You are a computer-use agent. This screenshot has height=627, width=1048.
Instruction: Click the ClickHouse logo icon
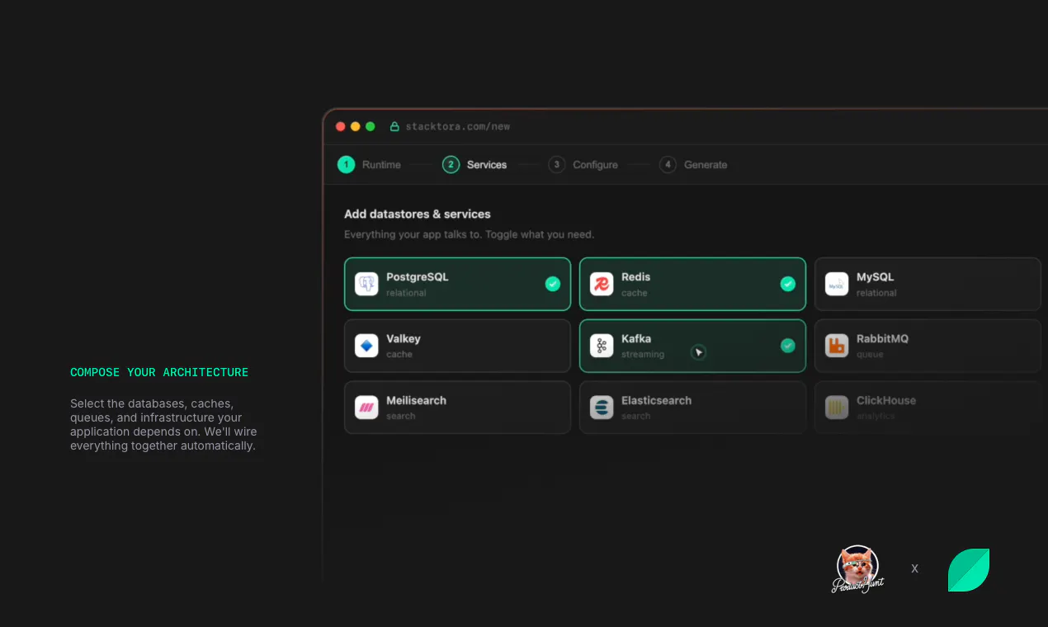(837, 408)
